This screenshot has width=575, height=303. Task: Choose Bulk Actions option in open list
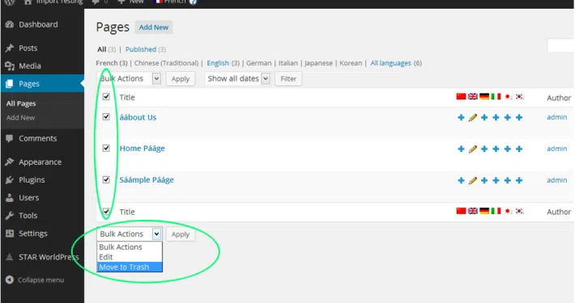(x=130, y=247)
